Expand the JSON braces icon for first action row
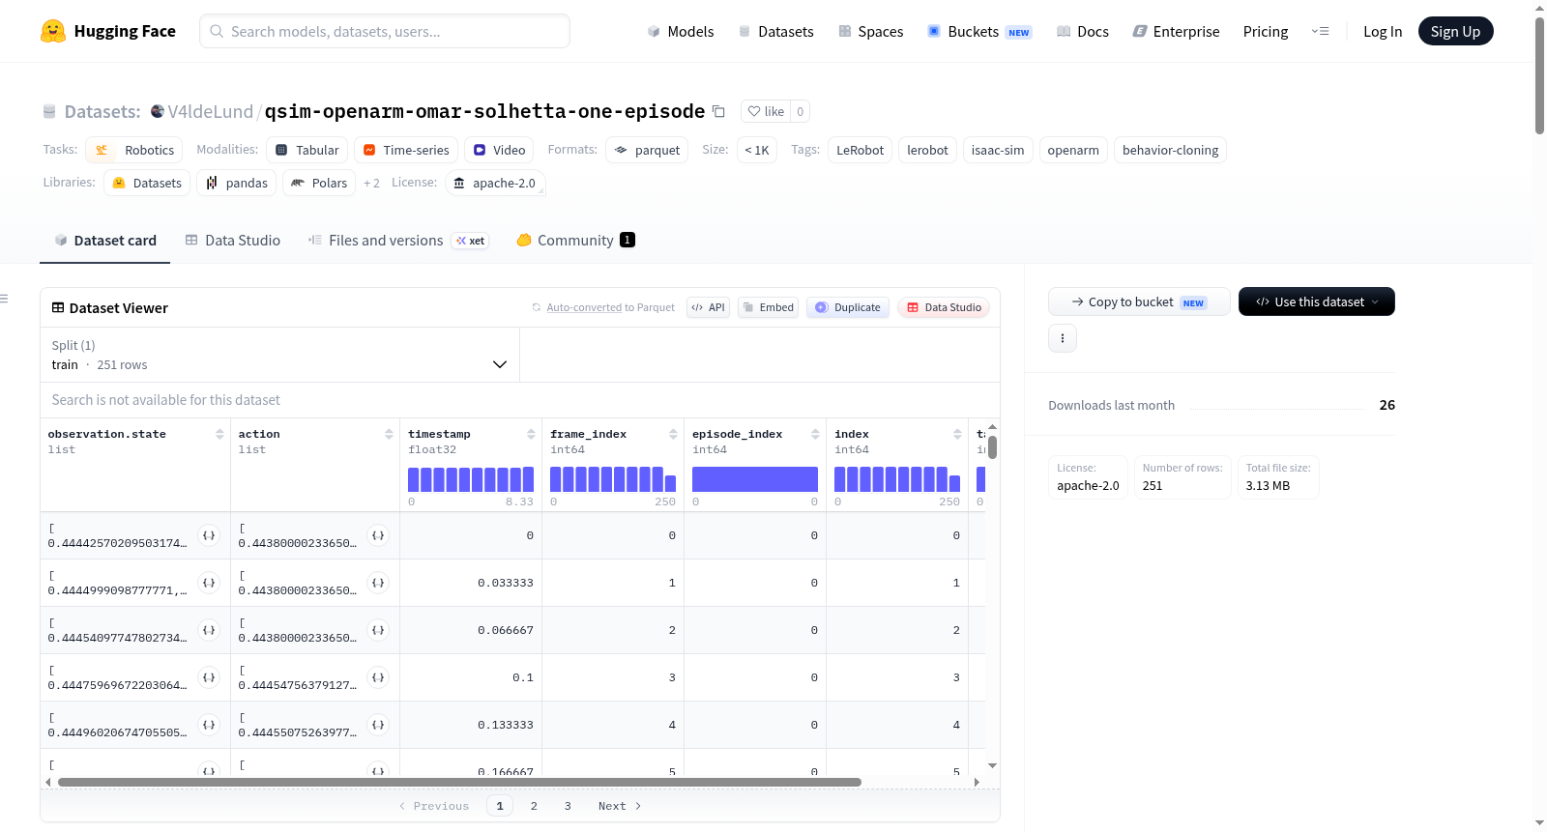Viewport: 1547px width, 832px height. point(378,535)
